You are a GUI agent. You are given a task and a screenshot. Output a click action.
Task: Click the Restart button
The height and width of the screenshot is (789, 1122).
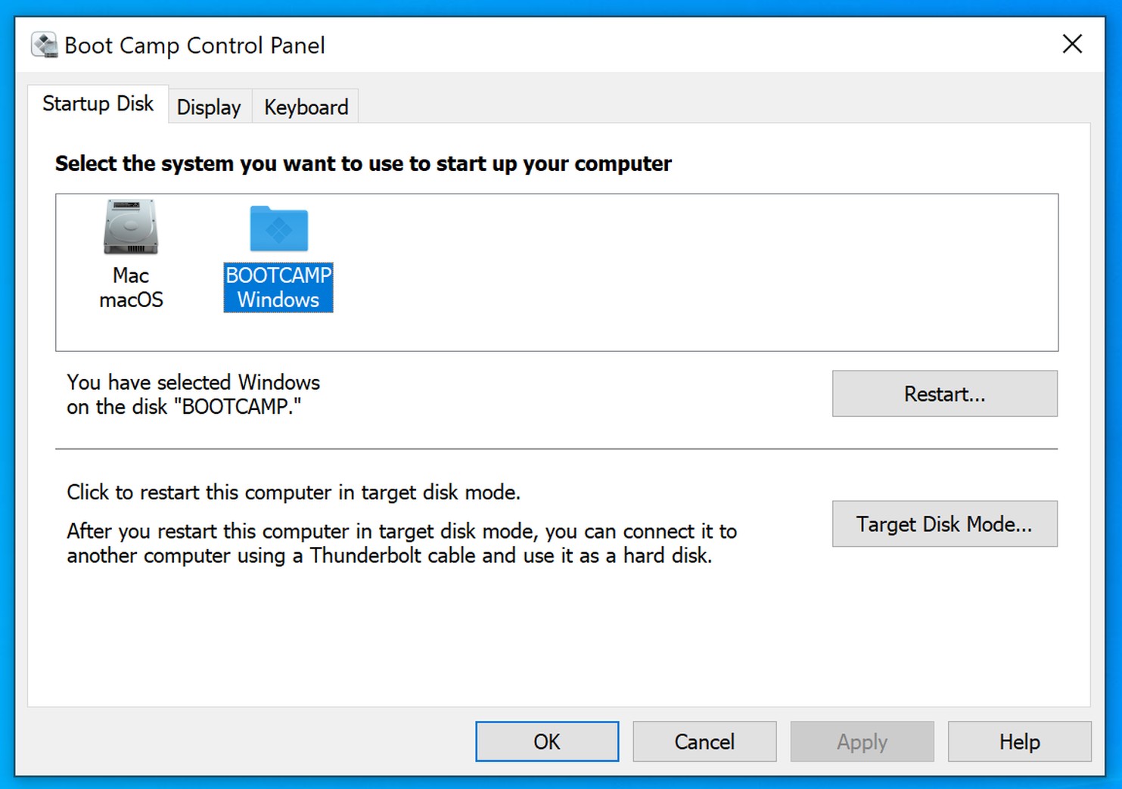944,393
